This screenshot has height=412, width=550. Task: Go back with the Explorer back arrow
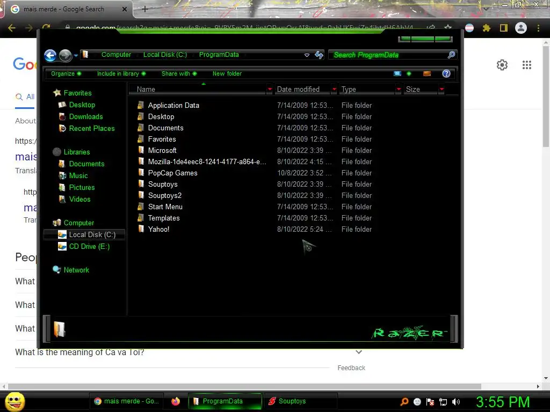point(50,55)
